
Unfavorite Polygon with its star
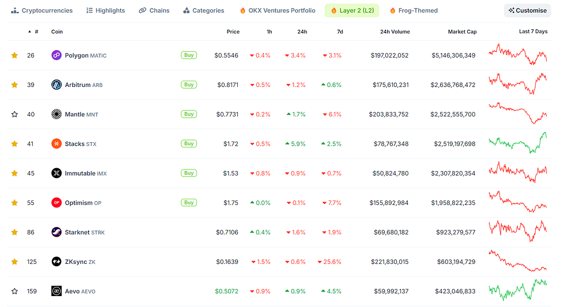coord(15,55)
